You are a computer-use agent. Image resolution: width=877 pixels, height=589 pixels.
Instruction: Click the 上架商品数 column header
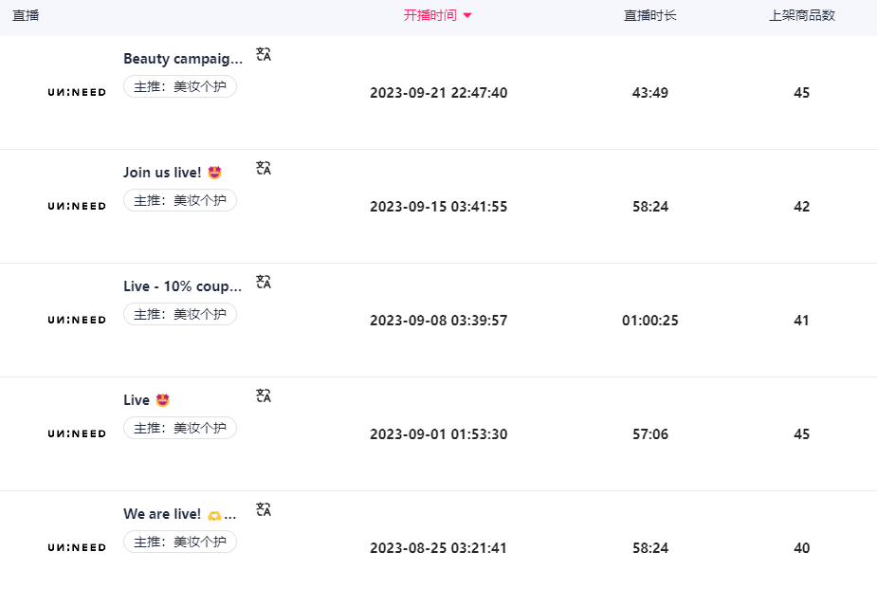tap(801, 15)
